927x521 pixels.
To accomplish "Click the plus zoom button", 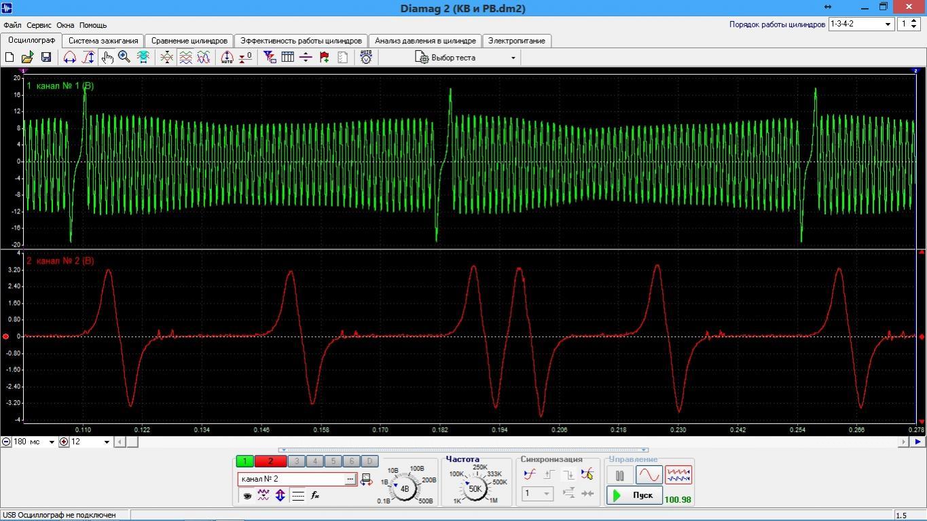I will (64, 442).
